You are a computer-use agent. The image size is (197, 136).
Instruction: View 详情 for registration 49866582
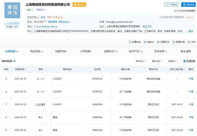(191, 118)
